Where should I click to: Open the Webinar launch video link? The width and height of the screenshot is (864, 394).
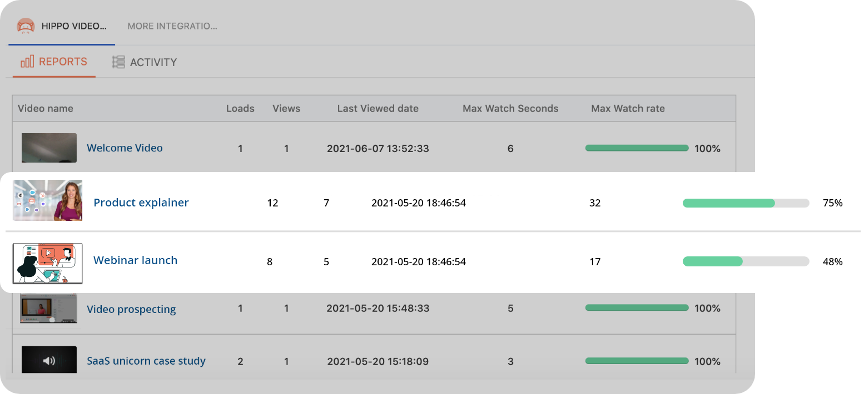coord(135,260)
